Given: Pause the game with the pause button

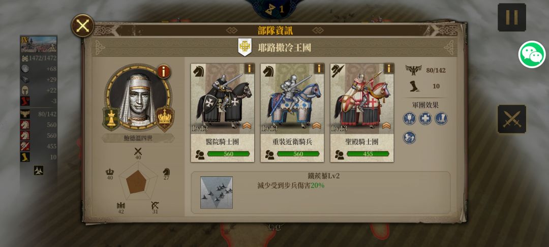Looking at the screenshot, I should point(511,17).
